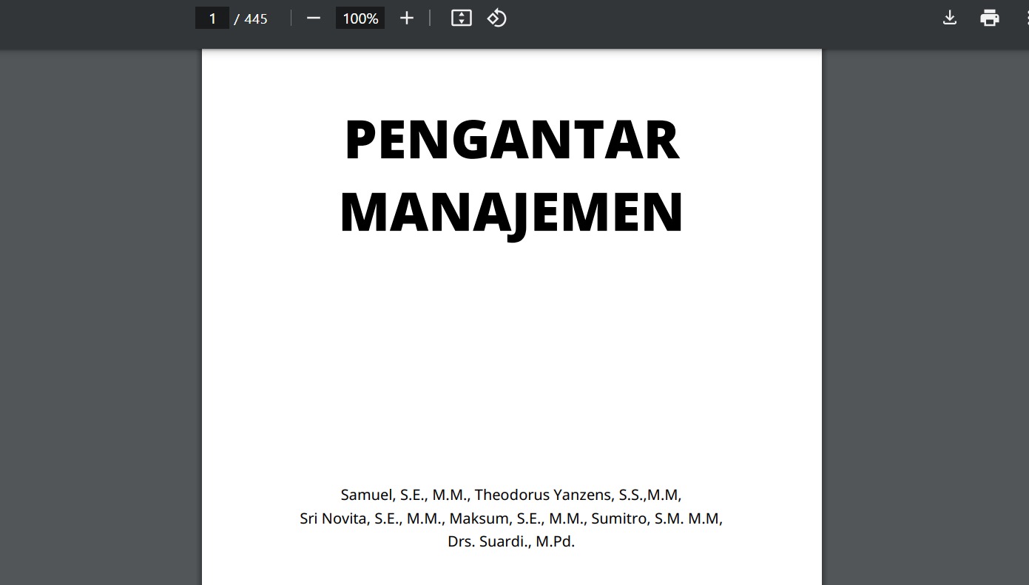Click the word PENGANTAR in the title
The image size is (1029, 585).
tap(511, 141)
